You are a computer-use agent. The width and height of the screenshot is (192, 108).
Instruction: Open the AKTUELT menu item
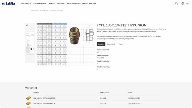52,4
